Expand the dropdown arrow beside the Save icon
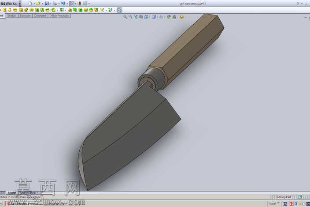This screenshot has width=310, height=207. tap(51, 4)
